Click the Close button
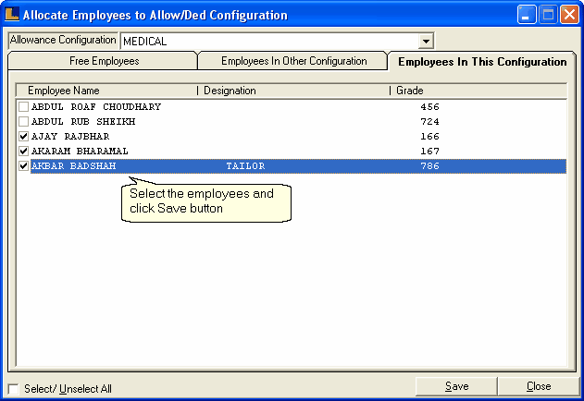Viewport: 584px width, 401px height. pyautogui.click(x=539, y=386)
